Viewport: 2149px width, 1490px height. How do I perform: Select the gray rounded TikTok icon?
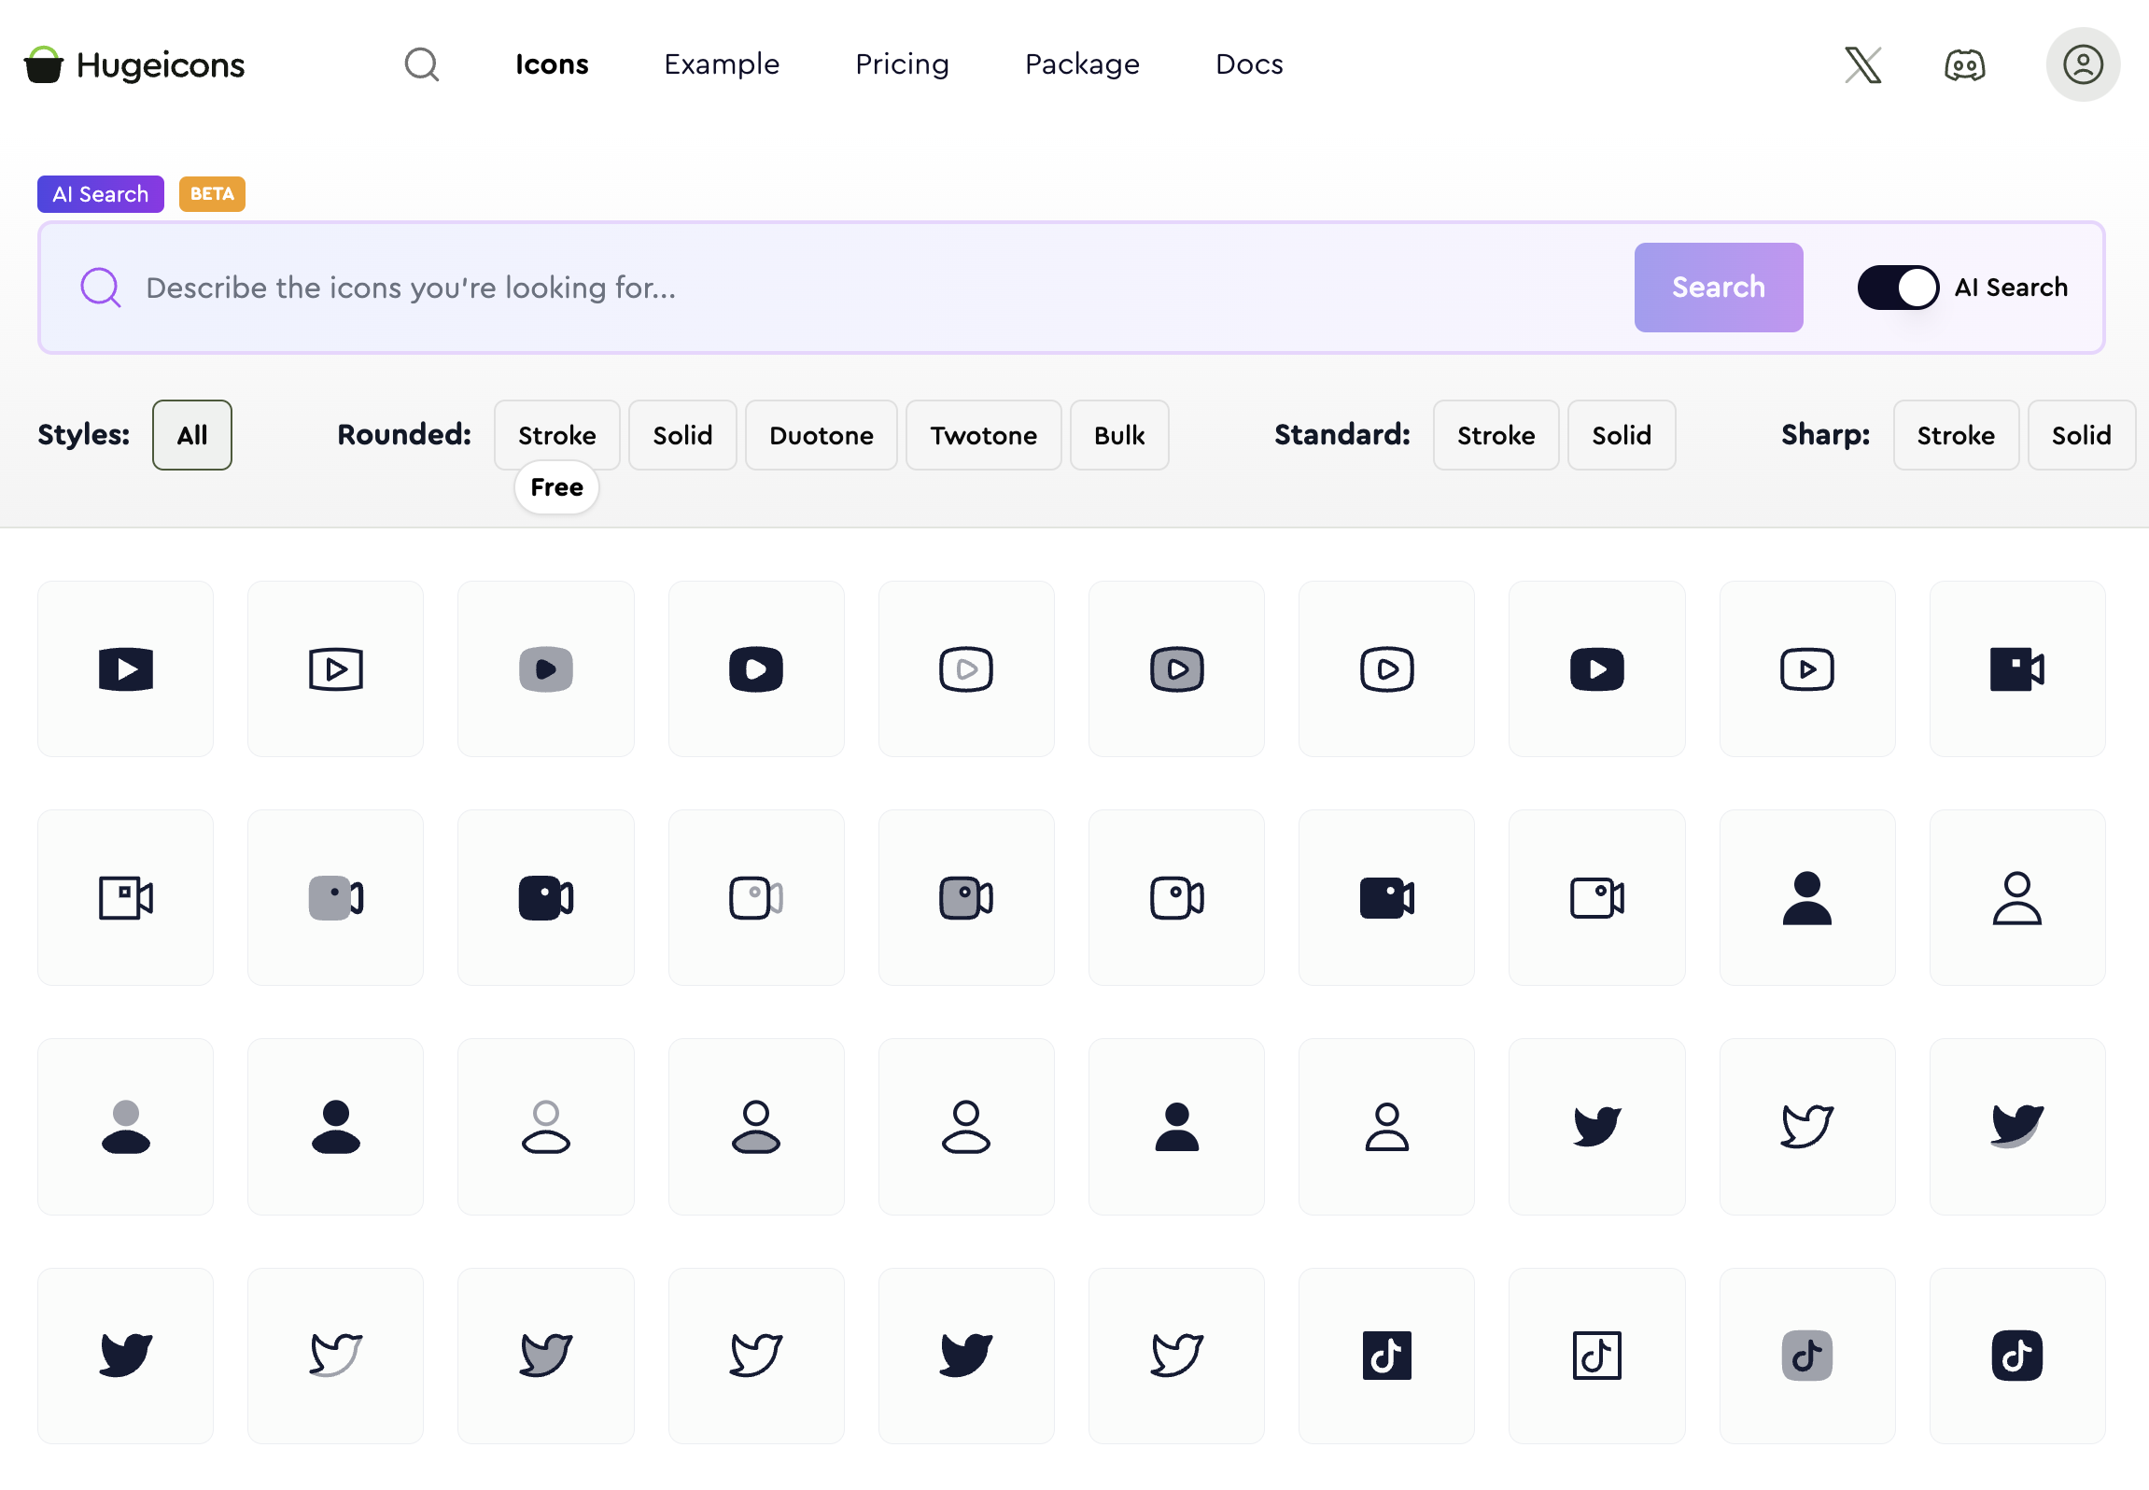[1807, 1356]
